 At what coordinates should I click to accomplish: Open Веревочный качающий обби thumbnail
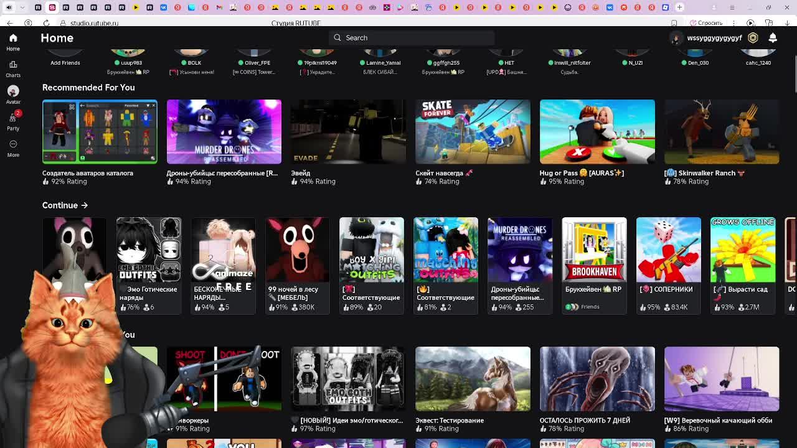coord(722,378)
